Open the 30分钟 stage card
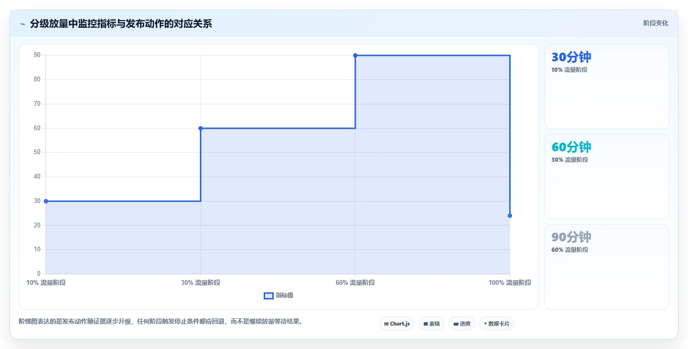This screenshot has height=349, width=688. (x=606, y=87)
